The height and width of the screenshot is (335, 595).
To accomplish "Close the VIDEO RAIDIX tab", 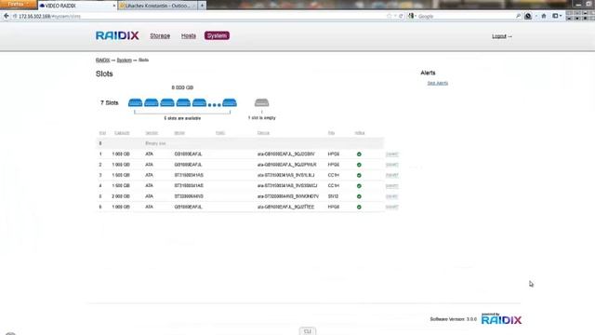I will click(113, 6).
